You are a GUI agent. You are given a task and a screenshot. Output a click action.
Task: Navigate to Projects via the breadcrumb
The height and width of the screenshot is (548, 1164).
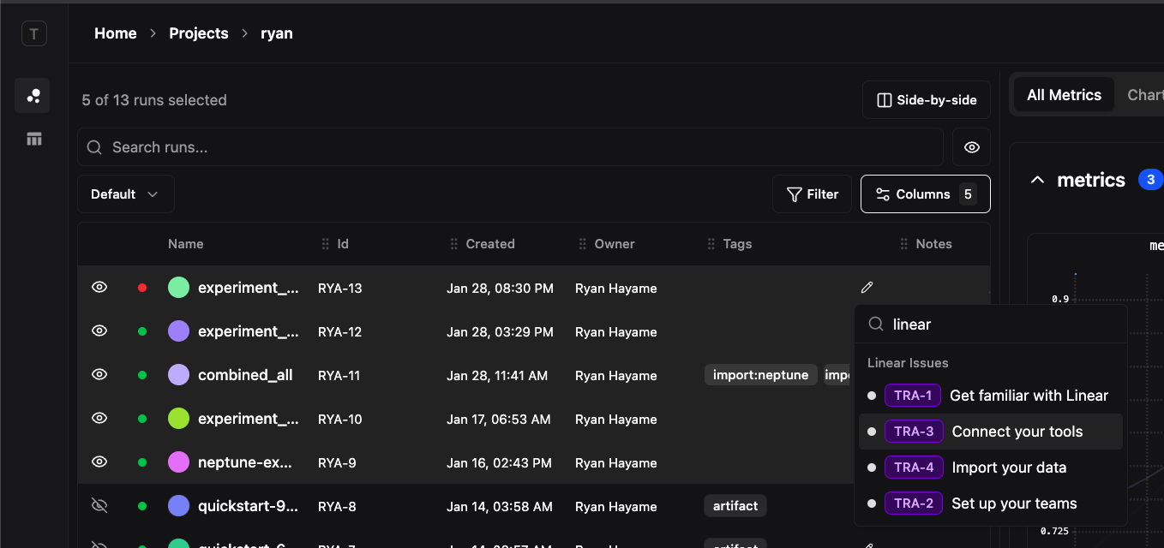click(x=199, y=33)
